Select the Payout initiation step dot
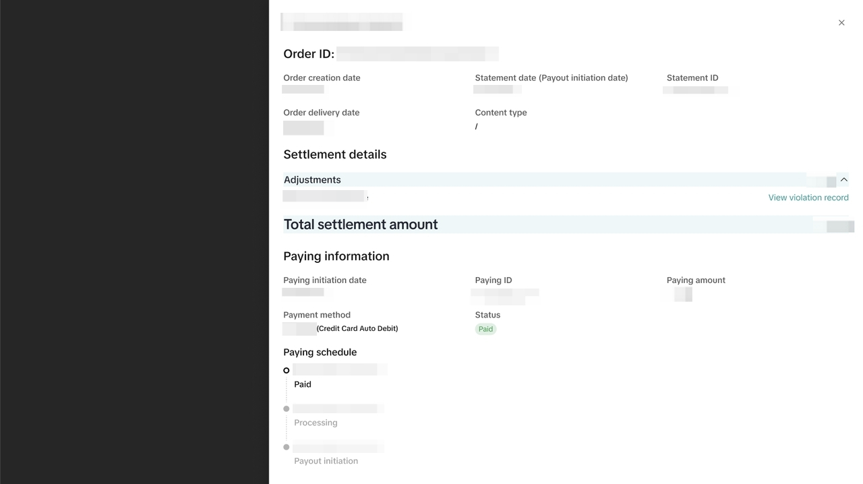 287,447
